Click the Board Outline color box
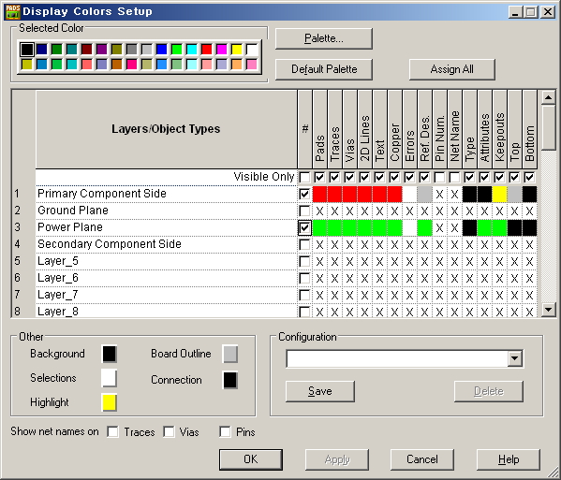561x480 pixels. coord(230,355)
